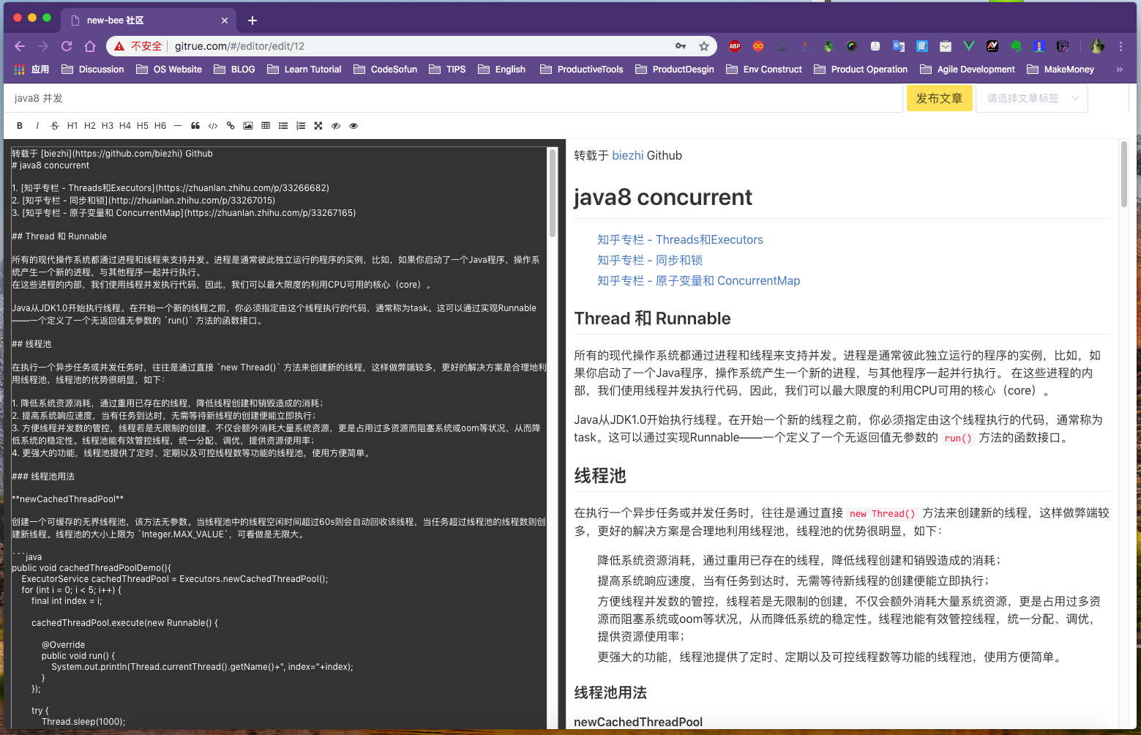1141x735 pixels.
Task: Open the CodeSofun bookmark folder
Action: (x=385, y=70)
